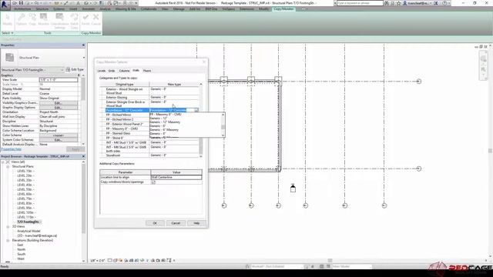493x277 pixels.
Task: Click Help in Copy/Monitor Options
Action: pyautogui.click(x=196, y=223)
